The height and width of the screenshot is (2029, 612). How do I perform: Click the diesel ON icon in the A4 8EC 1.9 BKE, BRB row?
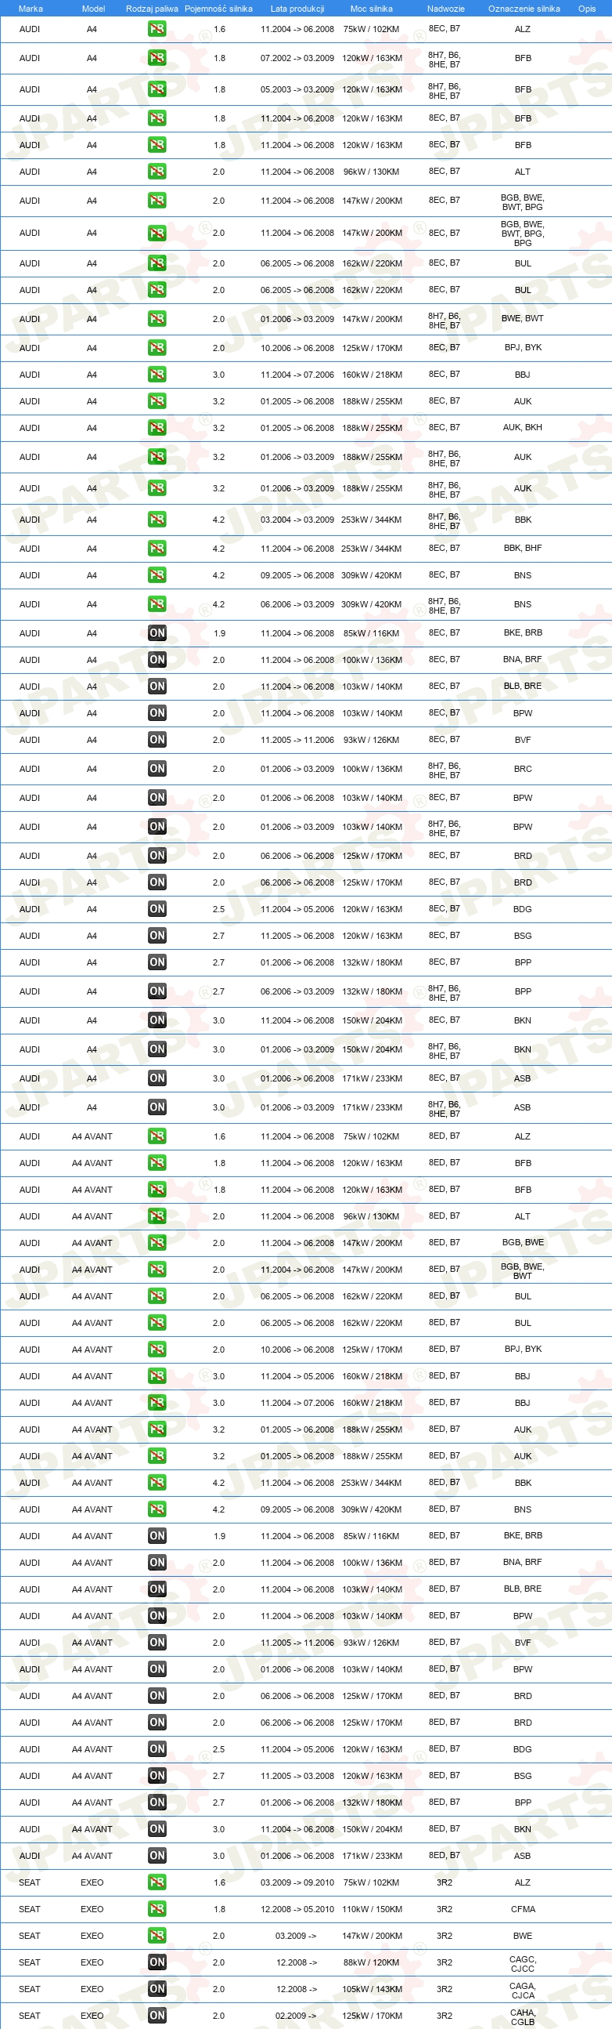pyautogui.click(x=157, y=633)
